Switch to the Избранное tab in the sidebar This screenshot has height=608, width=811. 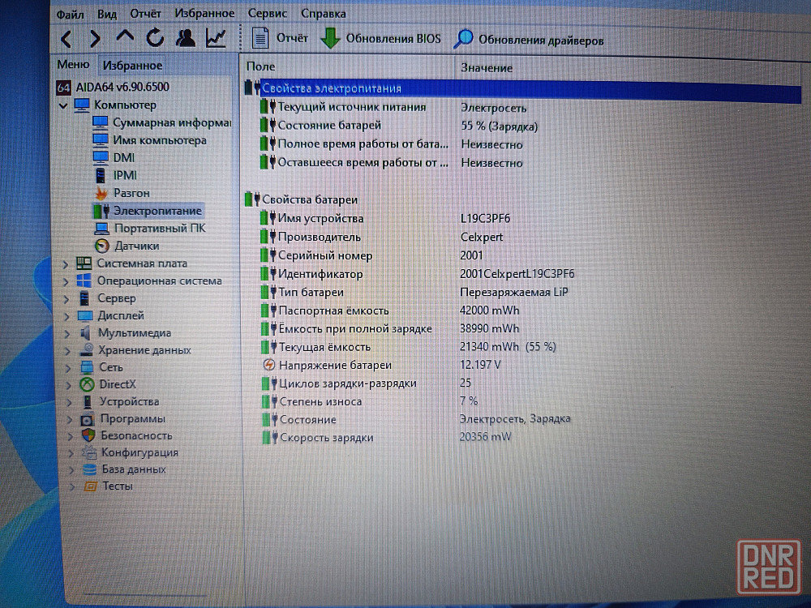pos(132,65)
